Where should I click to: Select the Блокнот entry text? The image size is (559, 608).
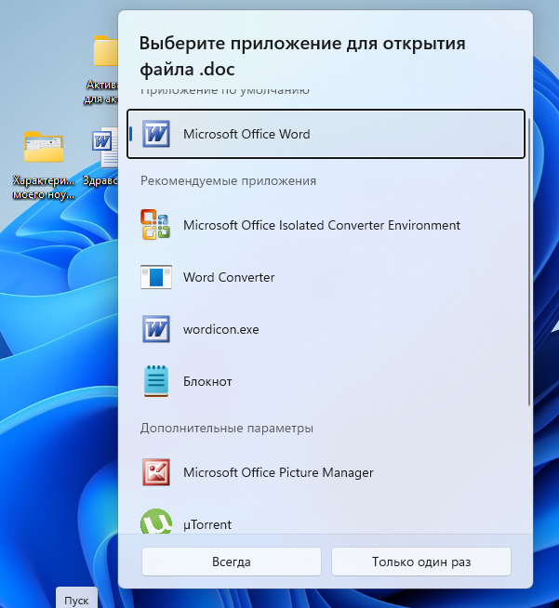tap(207, 381)
